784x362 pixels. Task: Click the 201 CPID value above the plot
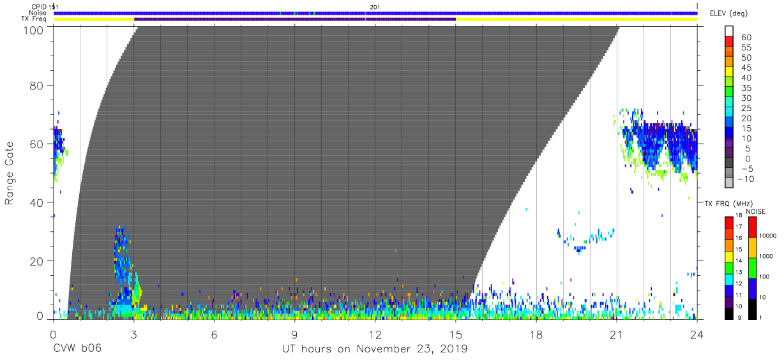click(374, 7)
